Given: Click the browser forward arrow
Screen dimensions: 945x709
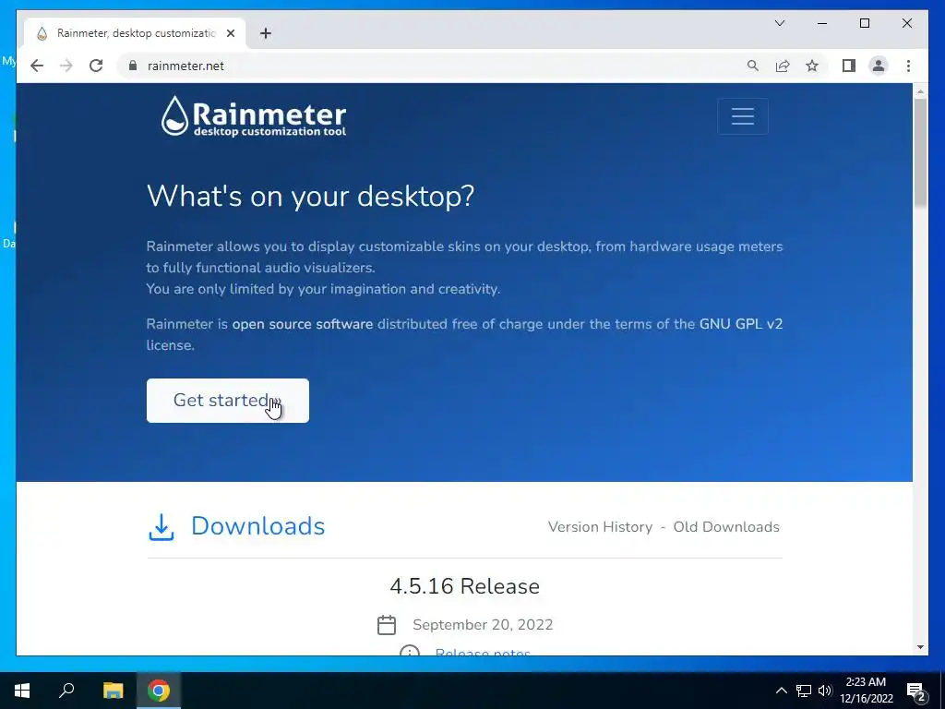Looking at the screenshot, I should tap(66, 66).
